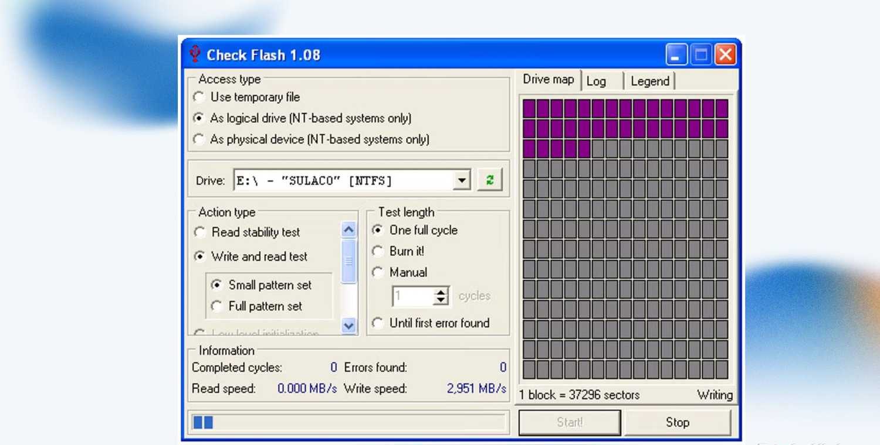
Task: Select Use temporary file access type
Action: 200,97
